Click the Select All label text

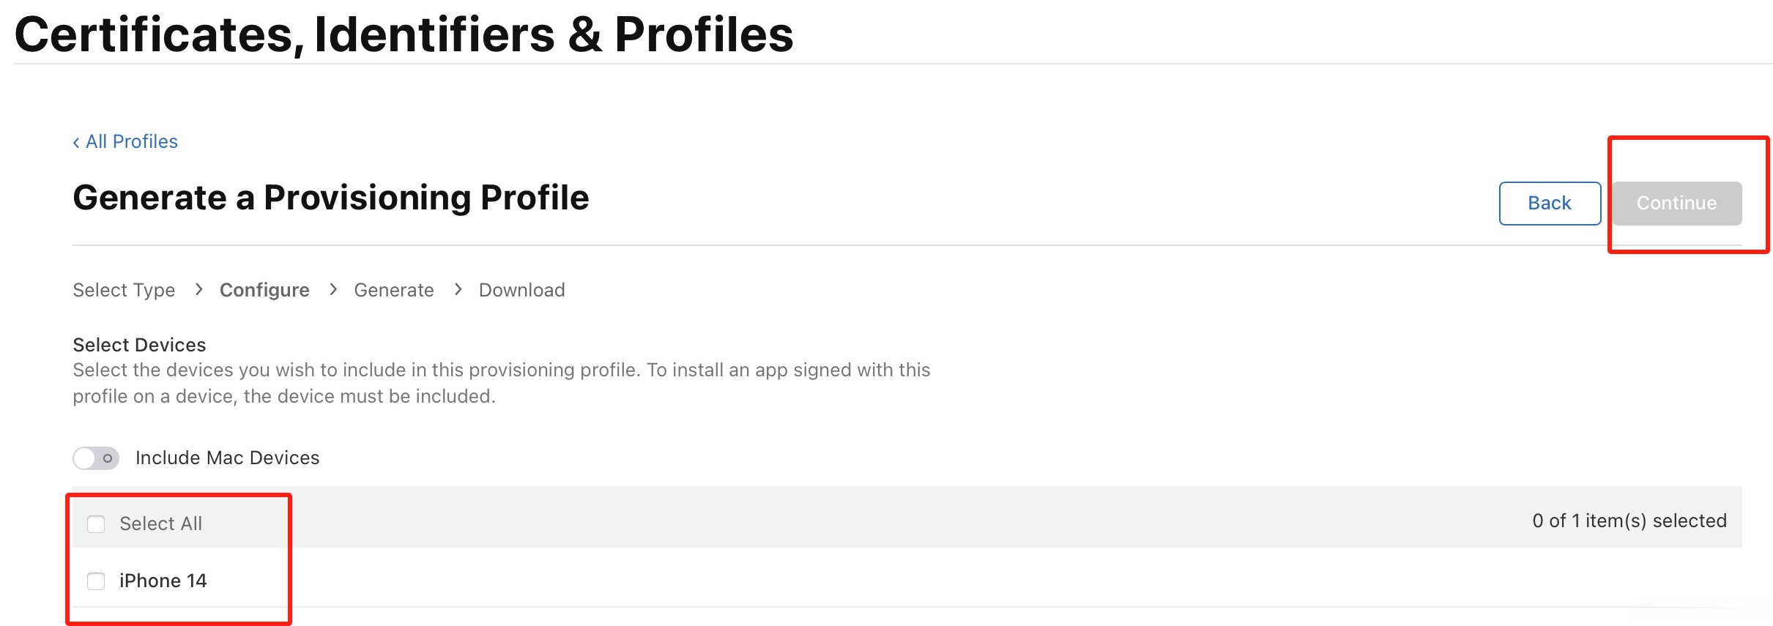tap(161, 523)
